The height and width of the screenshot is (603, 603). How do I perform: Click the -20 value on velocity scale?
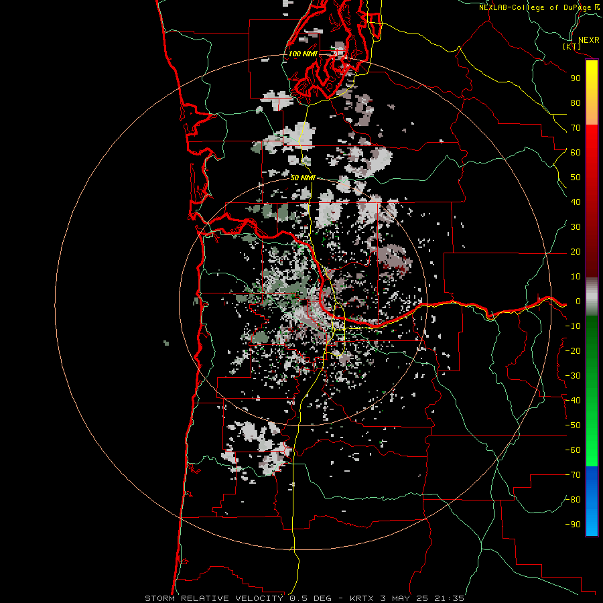point(573,350)
